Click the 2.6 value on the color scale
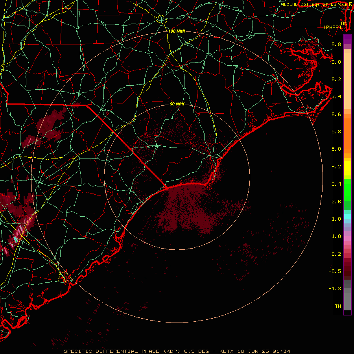This screenshot has height=354, width=354. click(x=336, y=201)
